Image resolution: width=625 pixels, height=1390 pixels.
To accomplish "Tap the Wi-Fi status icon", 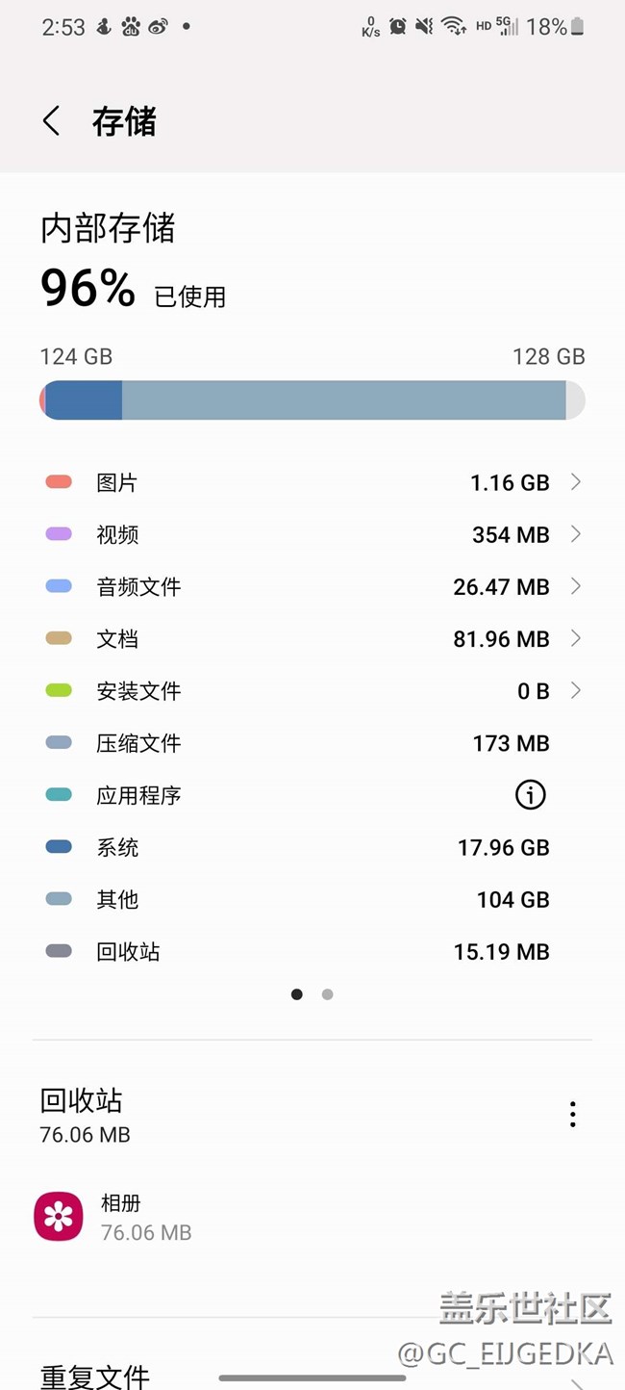I will [453, 27].
